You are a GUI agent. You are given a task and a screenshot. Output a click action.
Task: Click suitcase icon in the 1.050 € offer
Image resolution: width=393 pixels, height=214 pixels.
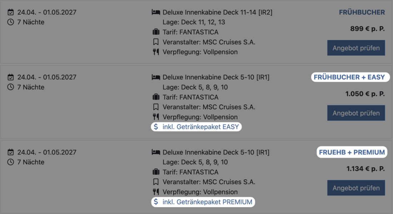[155, 97]
